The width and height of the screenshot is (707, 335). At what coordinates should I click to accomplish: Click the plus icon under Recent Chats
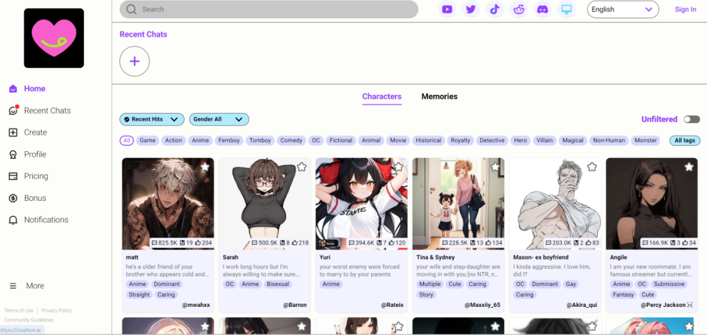point(134,62)
